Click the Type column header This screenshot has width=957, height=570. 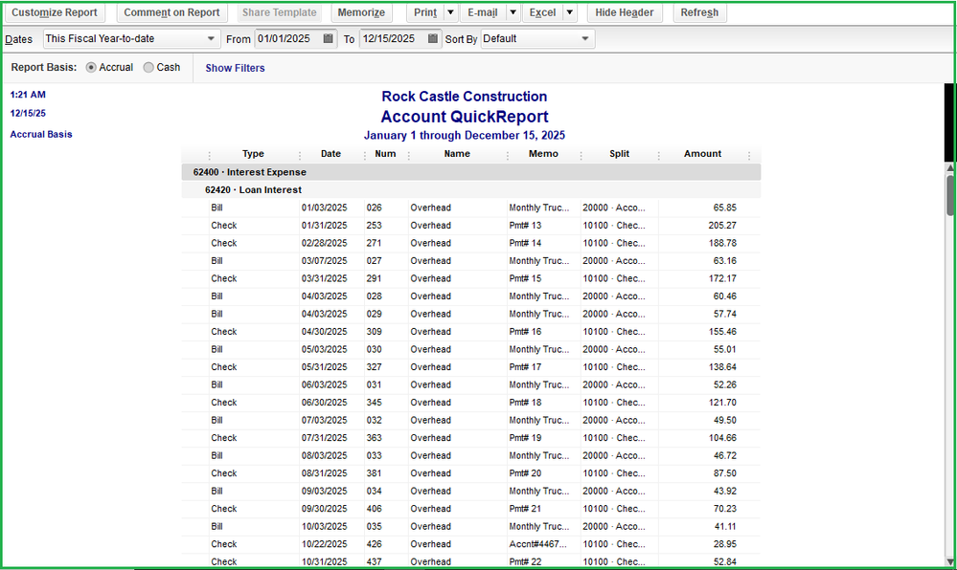[x=253, y=154]
